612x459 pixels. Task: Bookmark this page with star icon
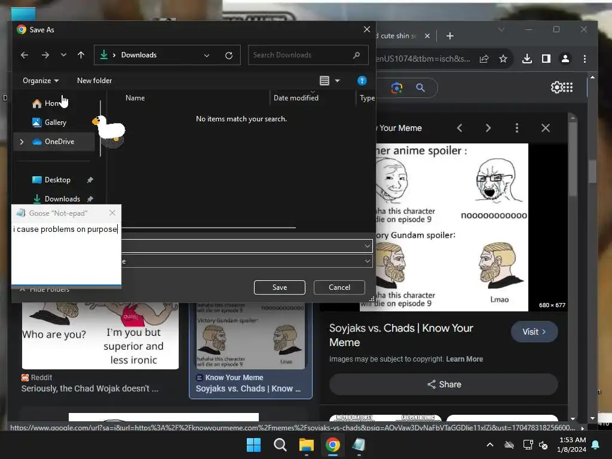click(x=503, y=59)
